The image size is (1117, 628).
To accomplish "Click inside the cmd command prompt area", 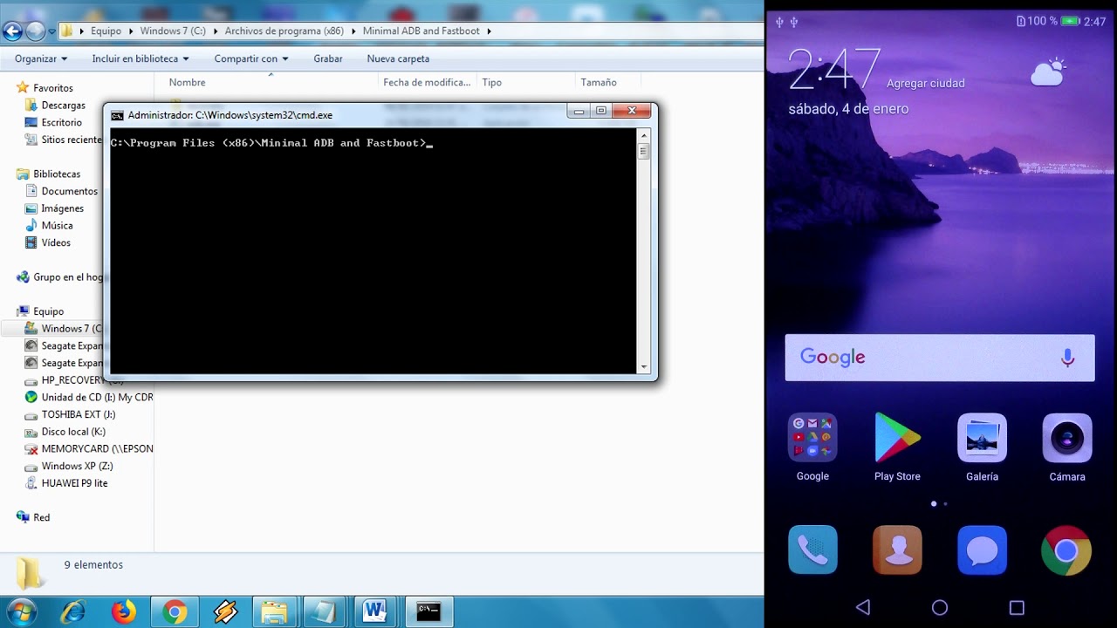I will point(373,251).
